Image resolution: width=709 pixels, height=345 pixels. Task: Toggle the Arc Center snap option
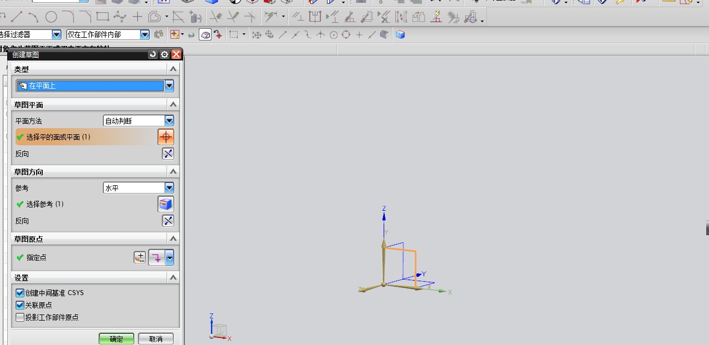334,34
